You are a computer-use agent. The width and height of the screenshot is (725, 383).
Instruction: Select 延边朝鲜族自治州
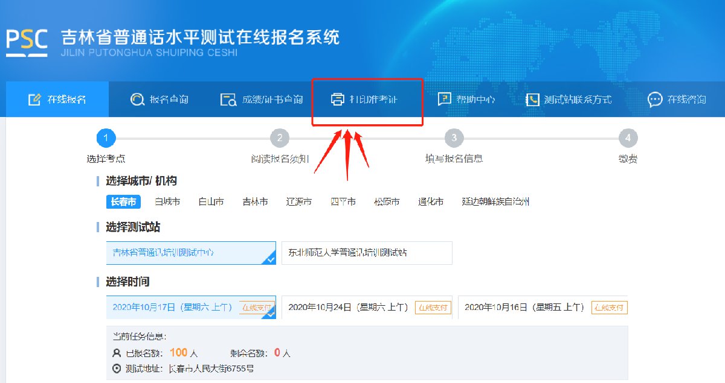495,202
